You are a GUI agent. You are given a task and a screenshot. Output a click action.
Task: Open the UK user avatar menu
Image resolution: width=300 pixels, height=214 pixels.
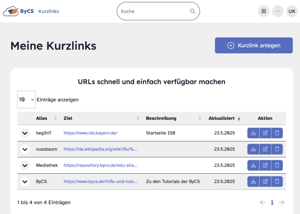(x=292, y=11)
